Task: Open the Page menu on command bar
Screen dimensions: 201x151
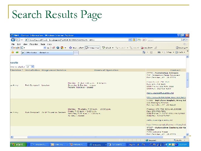Action: 169,52
